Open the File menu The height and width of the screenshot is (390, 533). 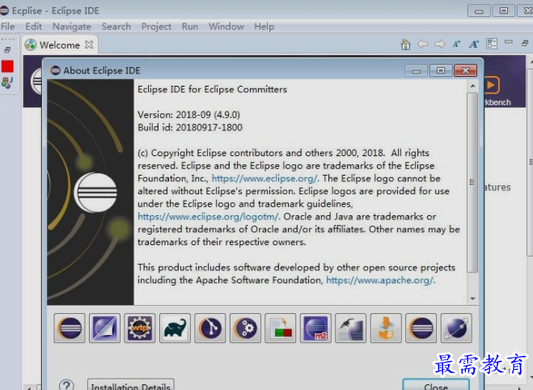pos(8,27)
